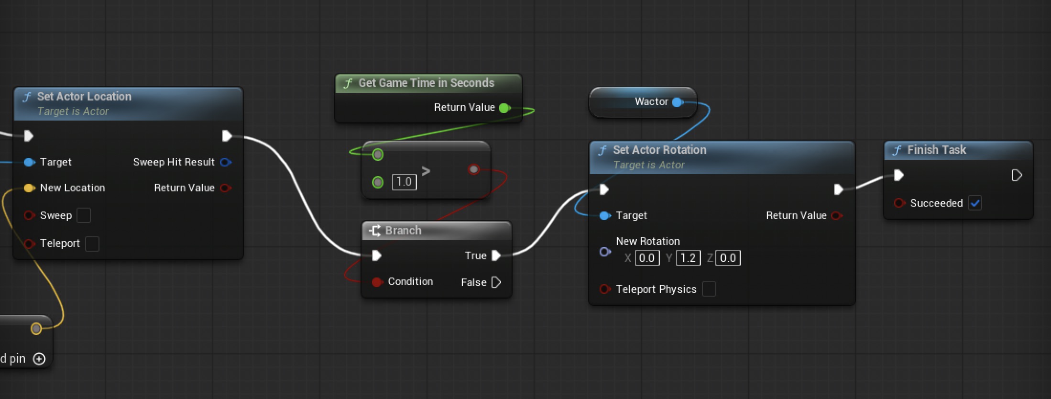Toggle the Teleport Physics checkbox

pos(709,289)
